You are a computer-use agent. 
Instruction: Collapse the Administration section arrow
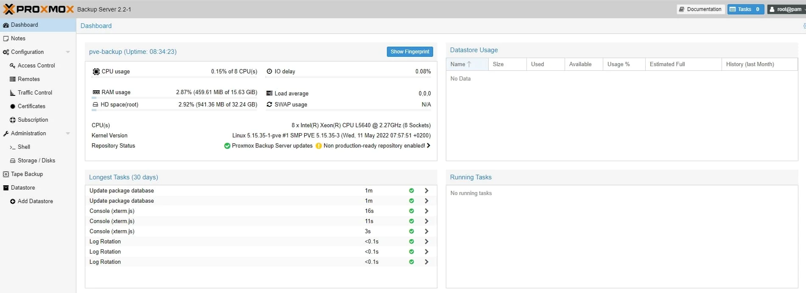(x=68, y=133)
